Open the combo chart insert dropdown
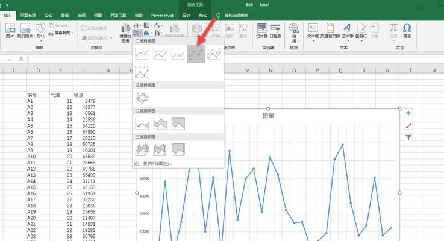 158,33
